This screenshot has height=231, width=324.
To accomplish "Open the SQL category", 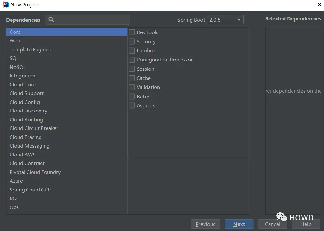I will [67, 58].
